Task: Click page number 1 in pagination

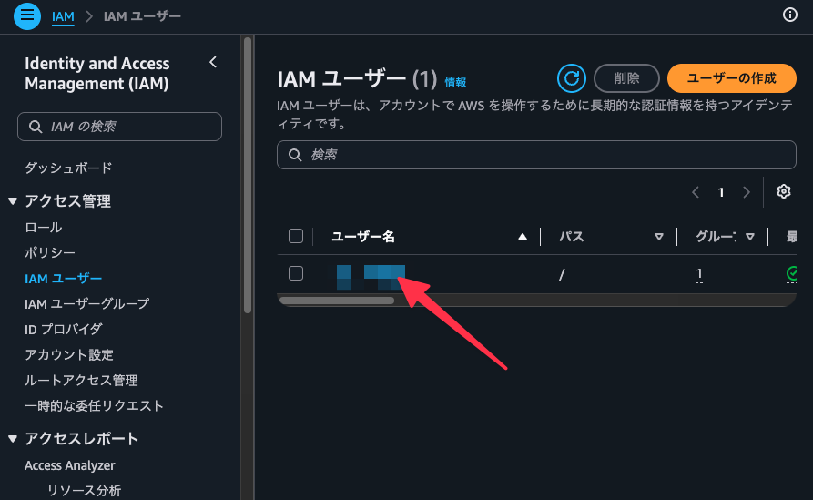Action: pos(721,192)
